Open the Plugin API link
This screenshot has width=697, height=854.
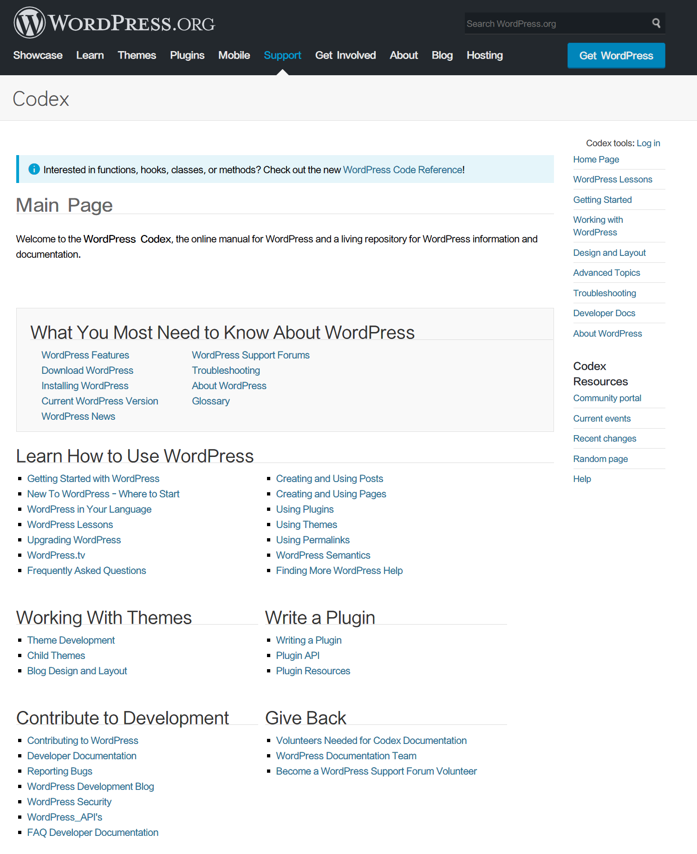tap(298, 656)
